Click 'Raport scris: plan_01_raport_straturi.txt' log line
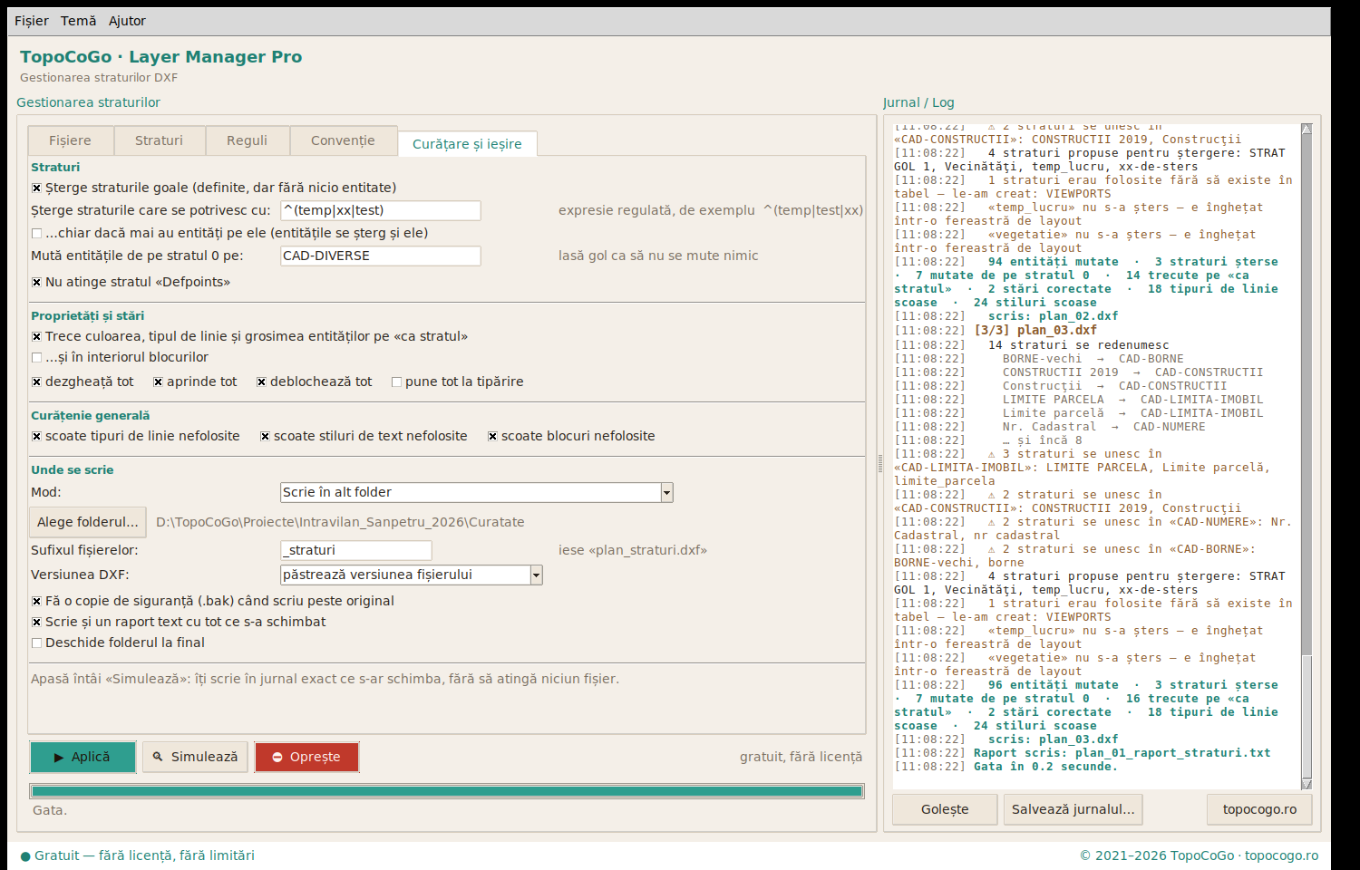Viewport: 1360px width, 870px height. pos(1122,753)
